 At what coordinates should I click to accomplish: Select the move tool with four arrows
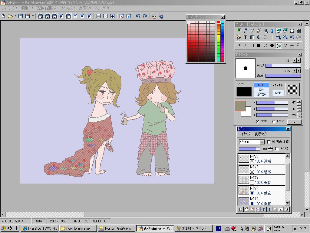coord(259,37)
